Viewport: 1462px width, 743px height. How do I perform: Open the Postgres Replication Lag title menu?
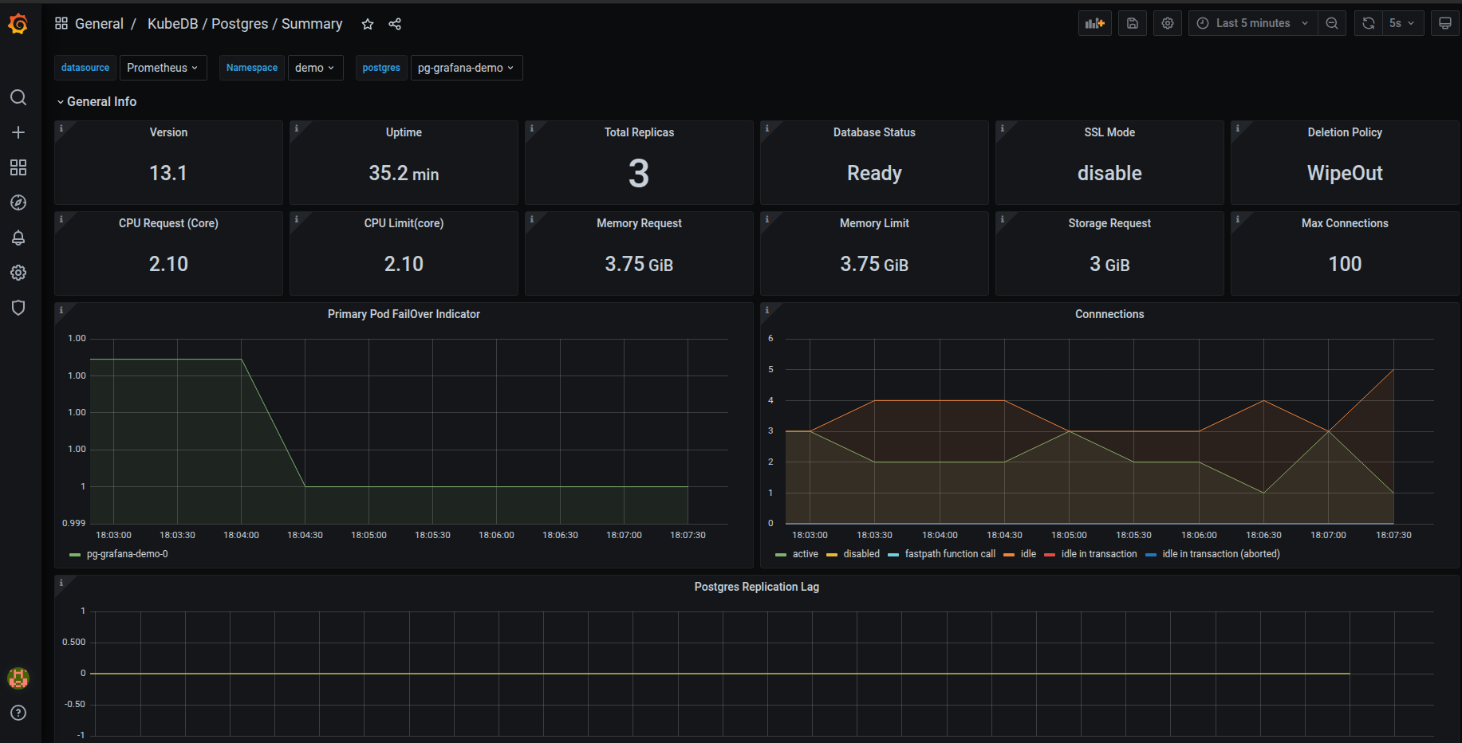(756, 587)
